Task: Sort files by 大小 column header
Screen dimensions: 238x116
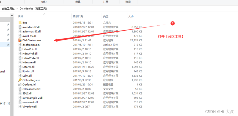Action: click(x=131, y=17)
